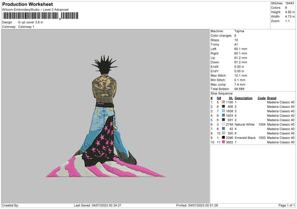
Task: Click the 'Brand' column header
Action: pos(272,98)
